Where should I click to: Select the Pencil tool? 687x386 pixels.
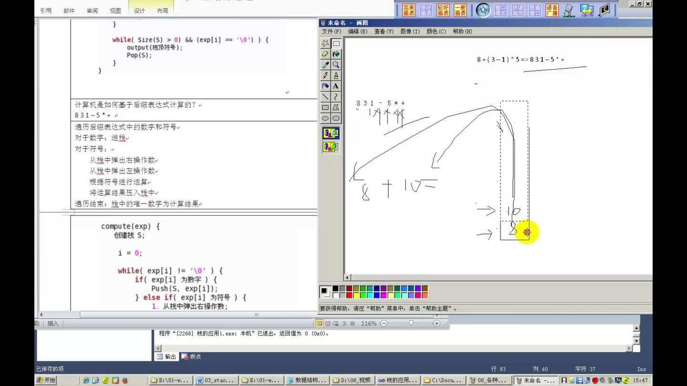[325, 75]
